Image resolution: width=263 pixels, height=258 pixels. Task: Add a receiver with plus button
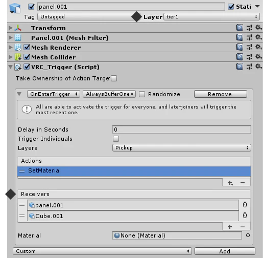(230, 227)
